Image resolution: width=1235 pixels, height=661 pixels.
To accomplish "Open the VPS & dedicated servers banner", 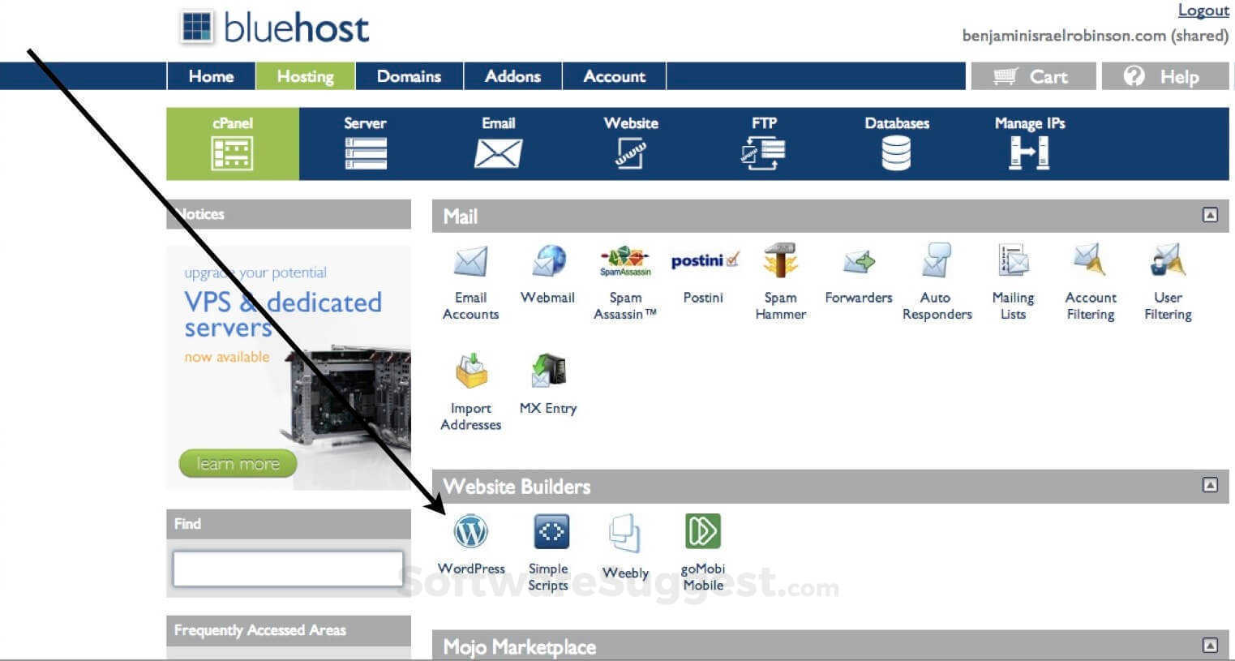I will click(x=289, y=367).
